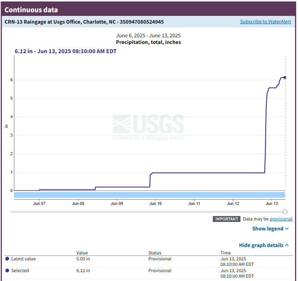Click the graph cursor dot at 6.12 in

(285, 78)
